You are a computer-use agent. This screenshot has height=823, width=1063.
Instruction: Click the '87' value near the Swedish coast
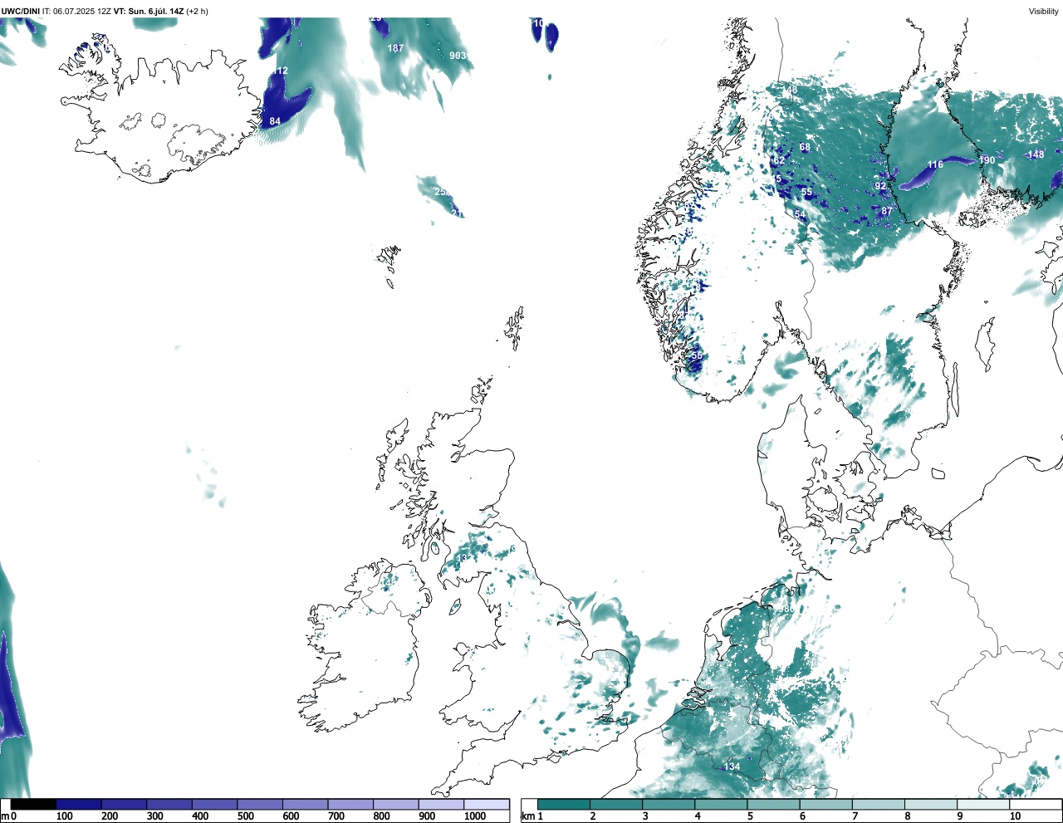pos(886,211)
